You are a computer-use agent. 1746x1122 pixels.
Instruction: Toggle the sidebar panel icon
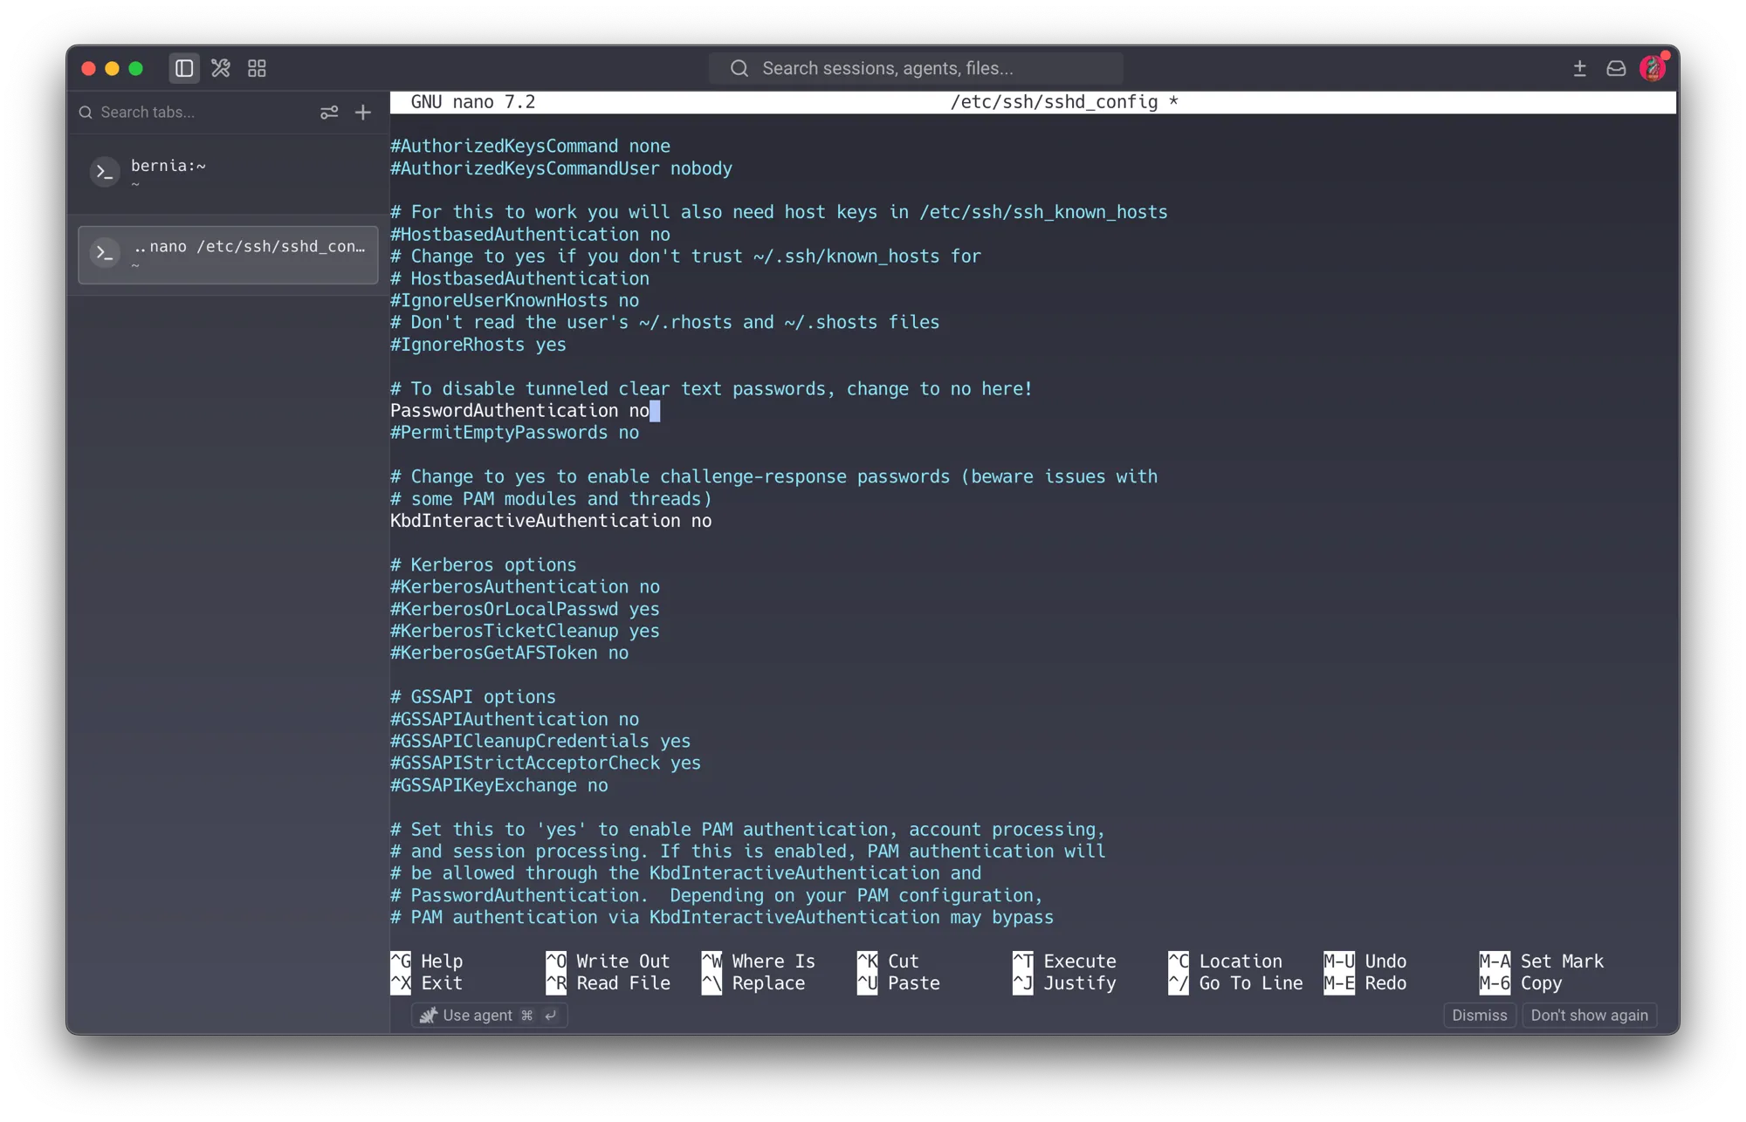pyautogui.click(x=184, y=68)
